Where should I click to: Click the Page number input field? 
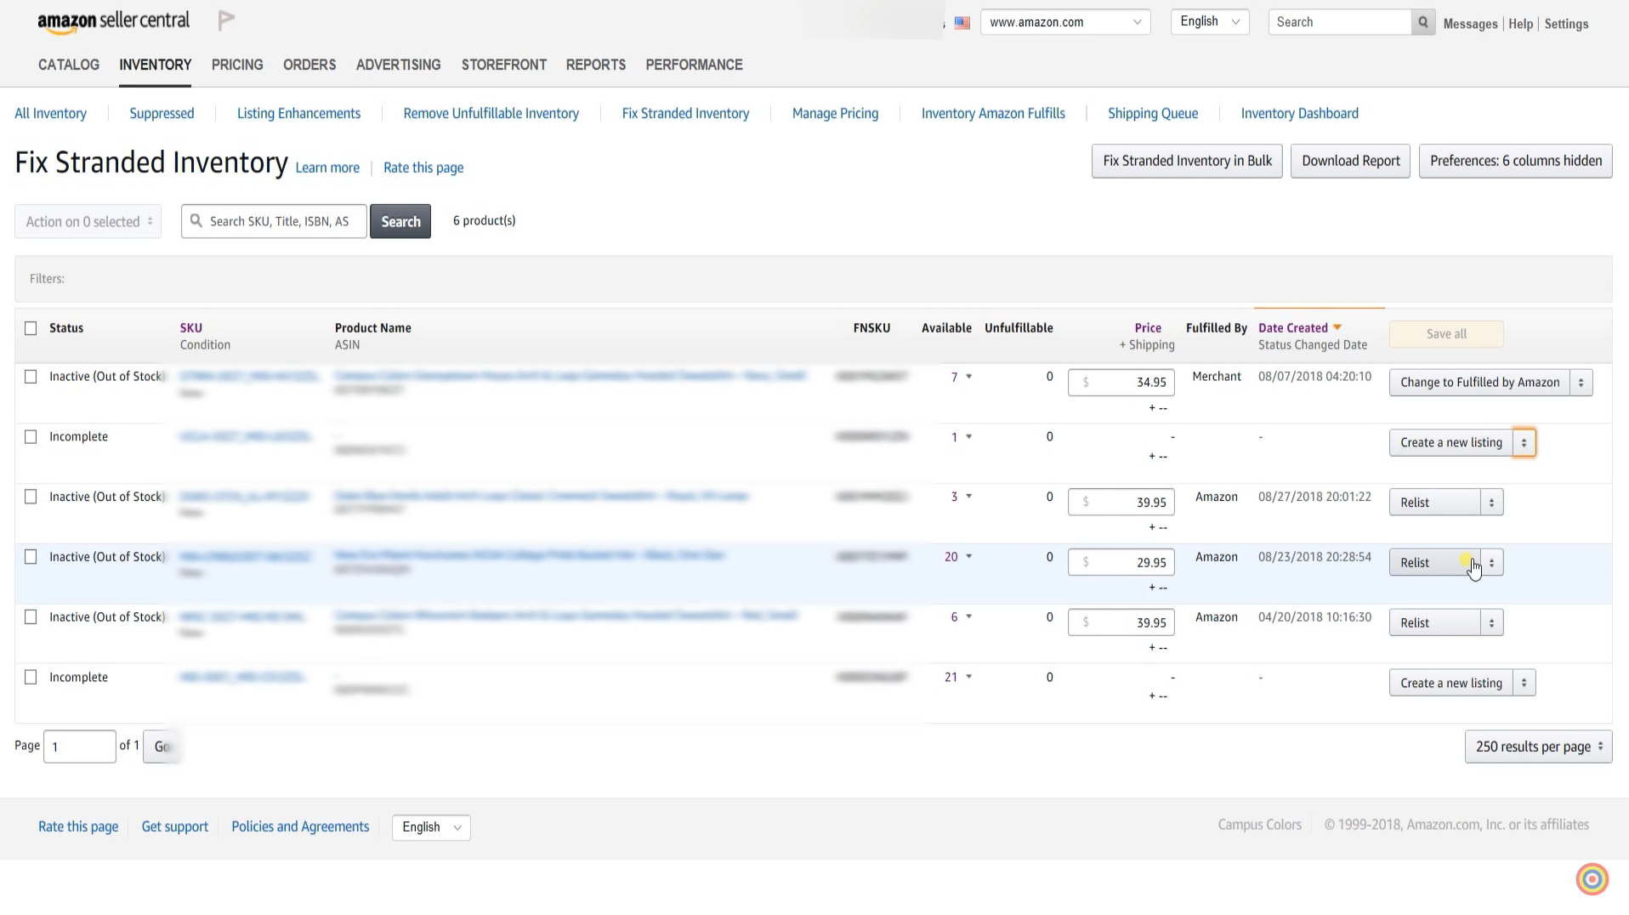80,747
